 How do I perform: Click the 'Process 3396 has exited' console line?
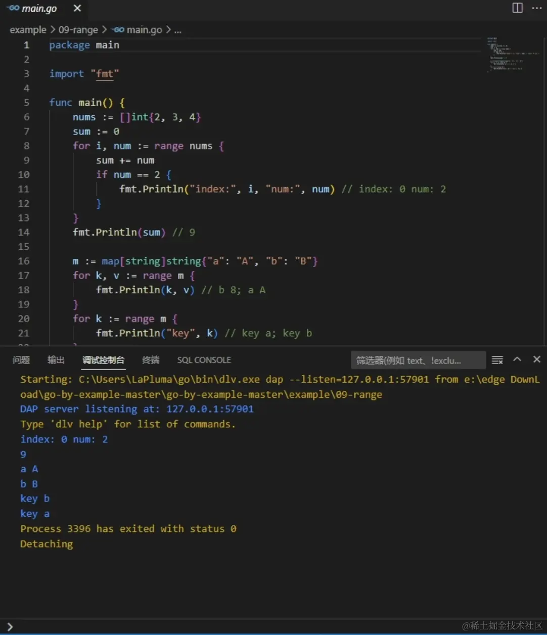click(x=128, y=529)
